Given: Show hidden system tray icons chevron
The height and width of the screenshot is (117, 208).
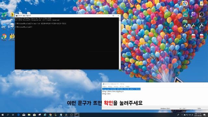Looking at the screenshot, I should coord(182,115).
